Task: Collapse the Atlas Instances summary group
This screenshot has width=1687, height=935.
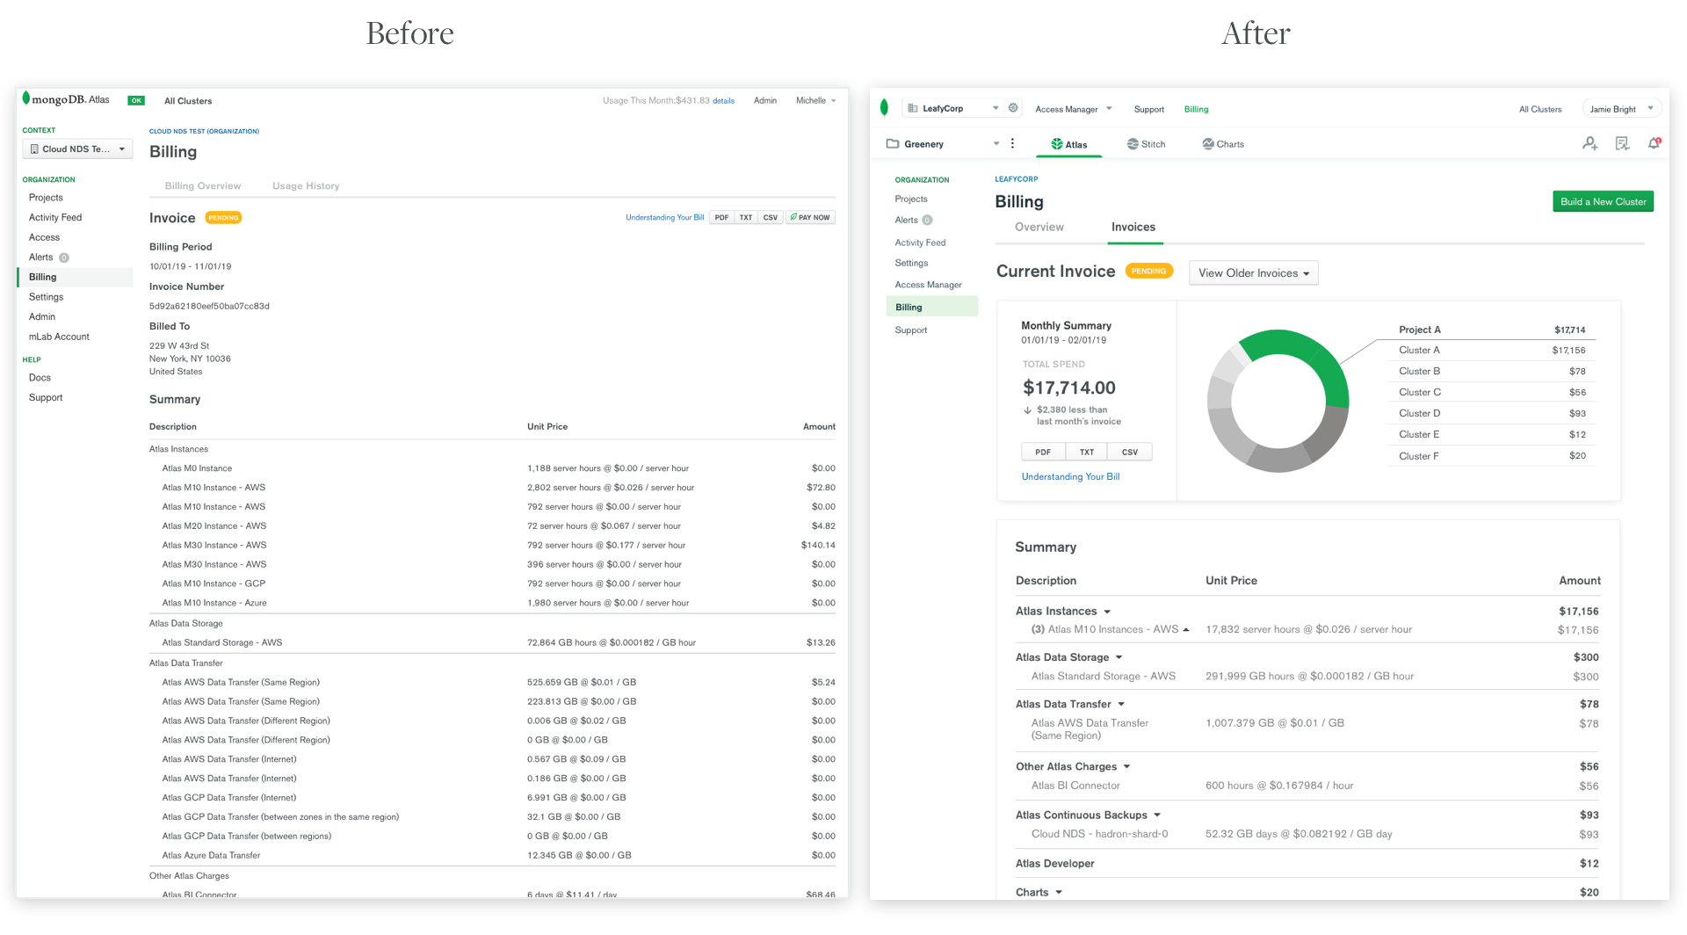Action: pos(1107,612)
